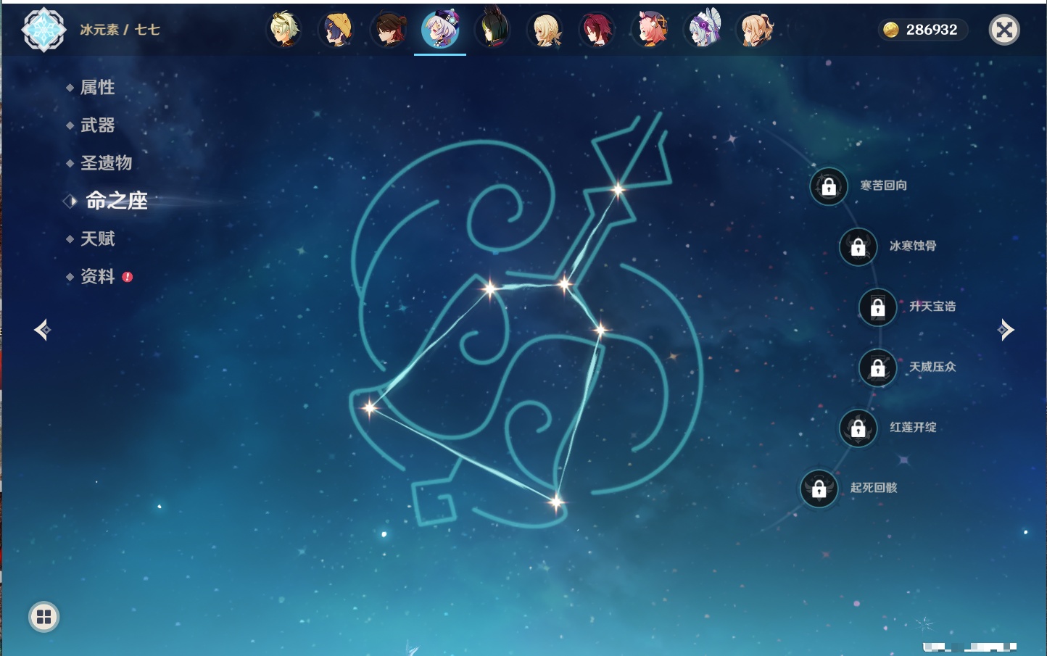Go to previous character with left arrow
Screen dimensions: 1047x656
pos(42,330)
